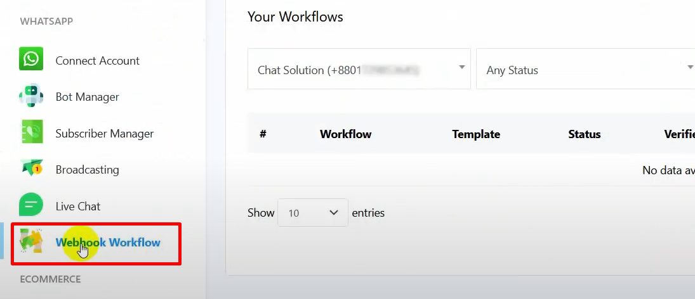695x299 pixels.
Task: Sort by the Status column header
Action: pyautogui.click(x=584, y=134)
